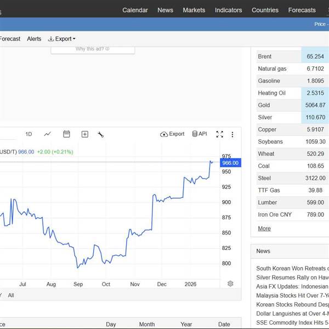The image size is (329, 329).
Task: Click the chart cloud Export button
Action: point(172,134)
